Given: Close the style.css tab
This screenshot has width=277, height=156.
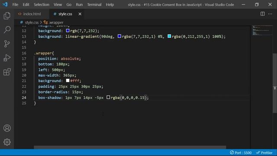Looking at the screenshot, I should point(80,14).
